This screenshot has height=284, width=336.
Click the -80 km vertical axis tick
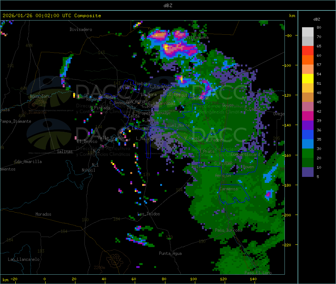(x=289, y=35)
